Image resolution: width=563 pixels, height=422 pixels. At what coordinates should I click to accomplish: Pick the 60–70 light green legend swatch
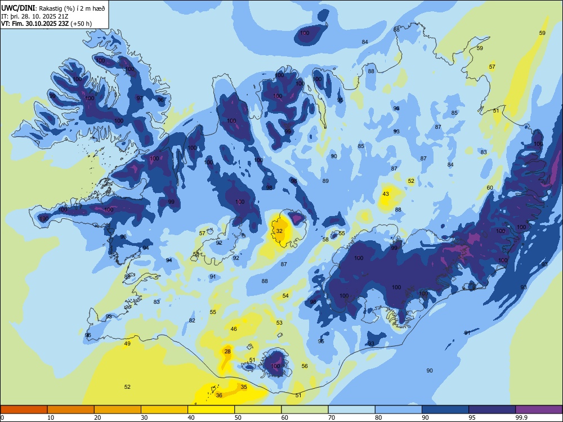point(305,410)
